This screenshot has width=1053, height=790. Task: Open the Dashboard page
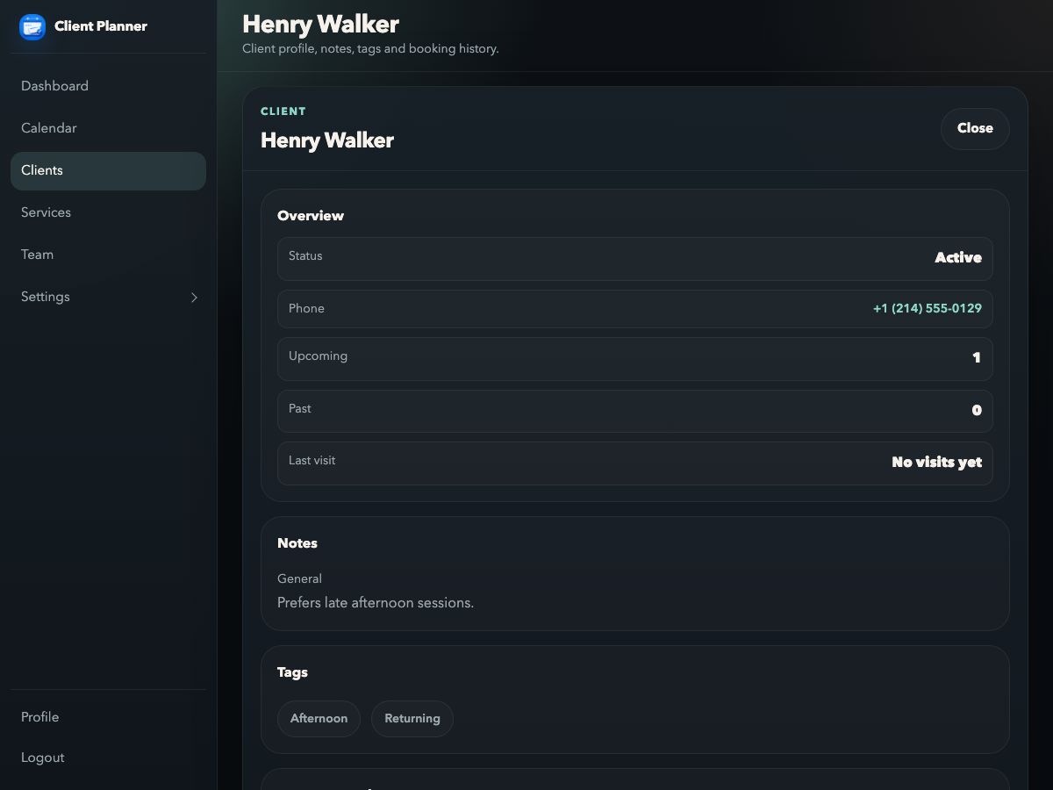pyautogui.click(x=108, y=86)
